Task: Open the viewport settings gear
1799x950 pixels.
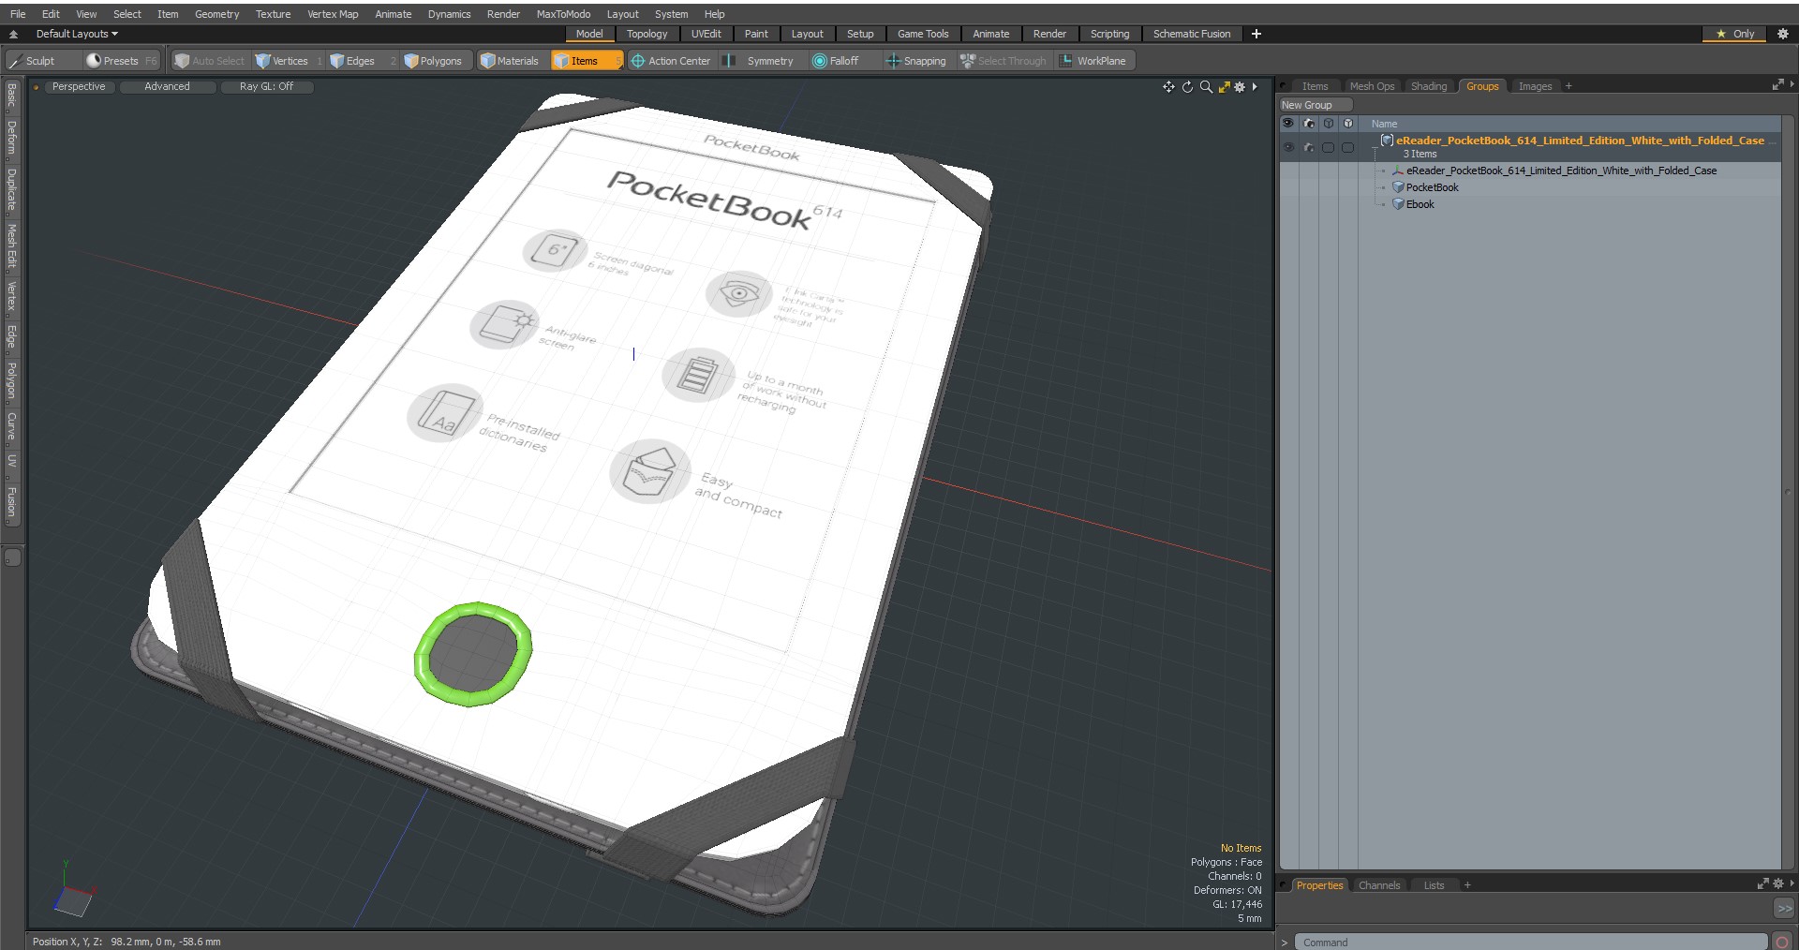Action: click(1240, 87)
